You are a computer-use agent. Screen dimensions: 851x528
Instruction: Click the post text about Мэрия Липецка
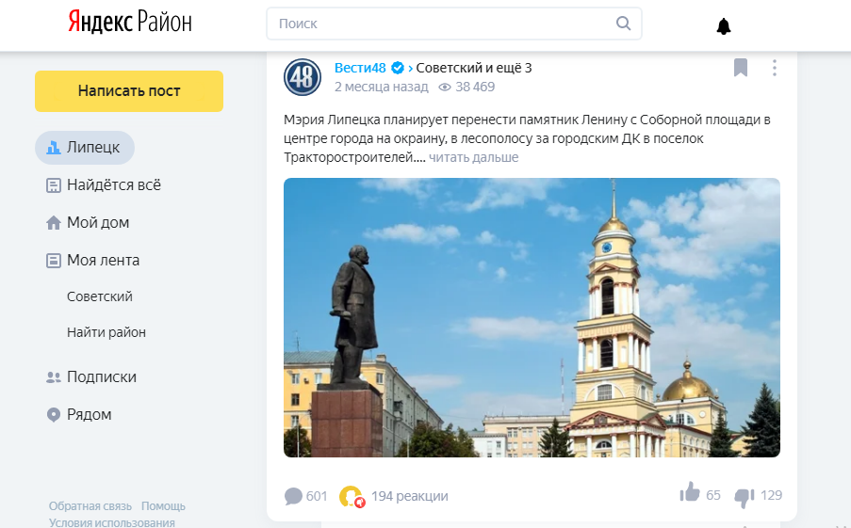(527, 138)
